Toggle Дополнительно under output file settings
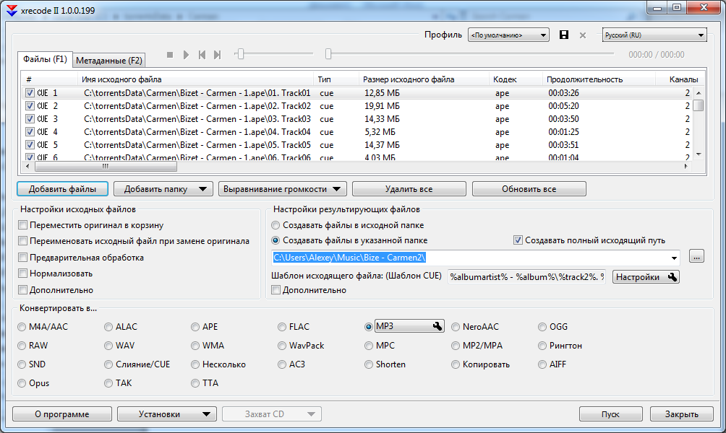726x433 pixels. point(276,289)
